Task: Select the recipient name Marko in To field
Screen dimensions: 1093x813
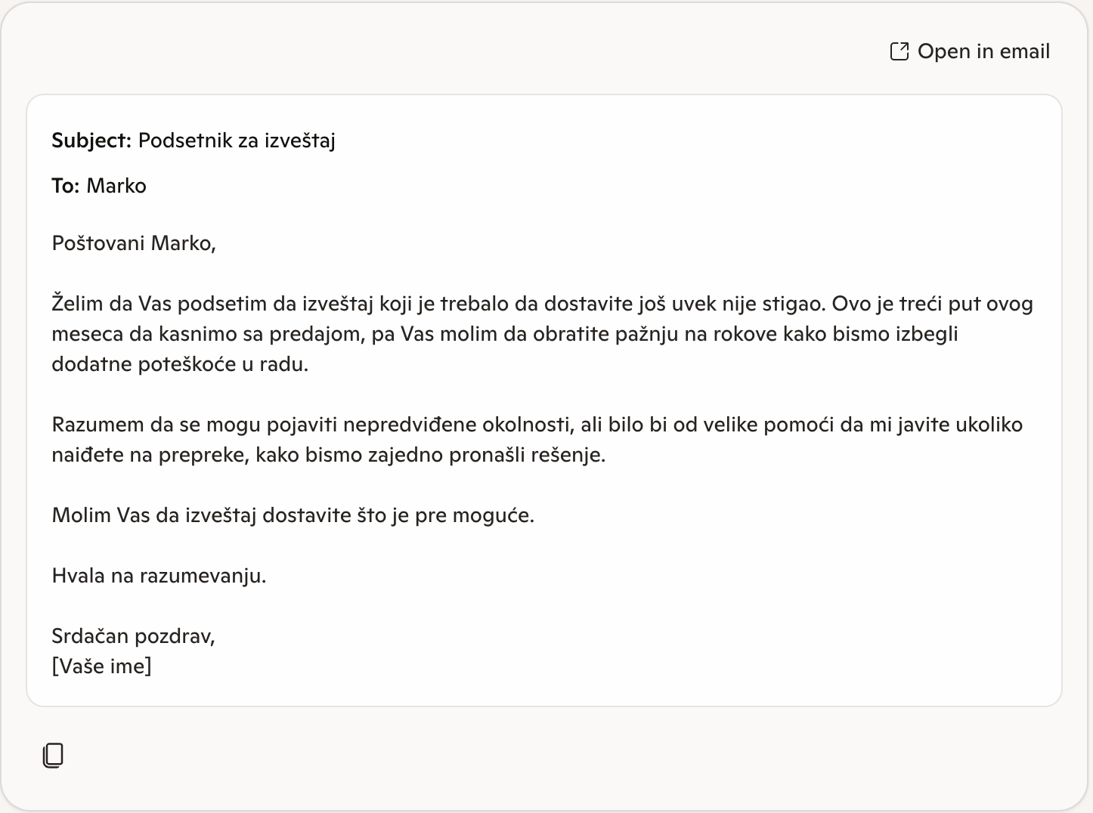Action: pos(116,186)
